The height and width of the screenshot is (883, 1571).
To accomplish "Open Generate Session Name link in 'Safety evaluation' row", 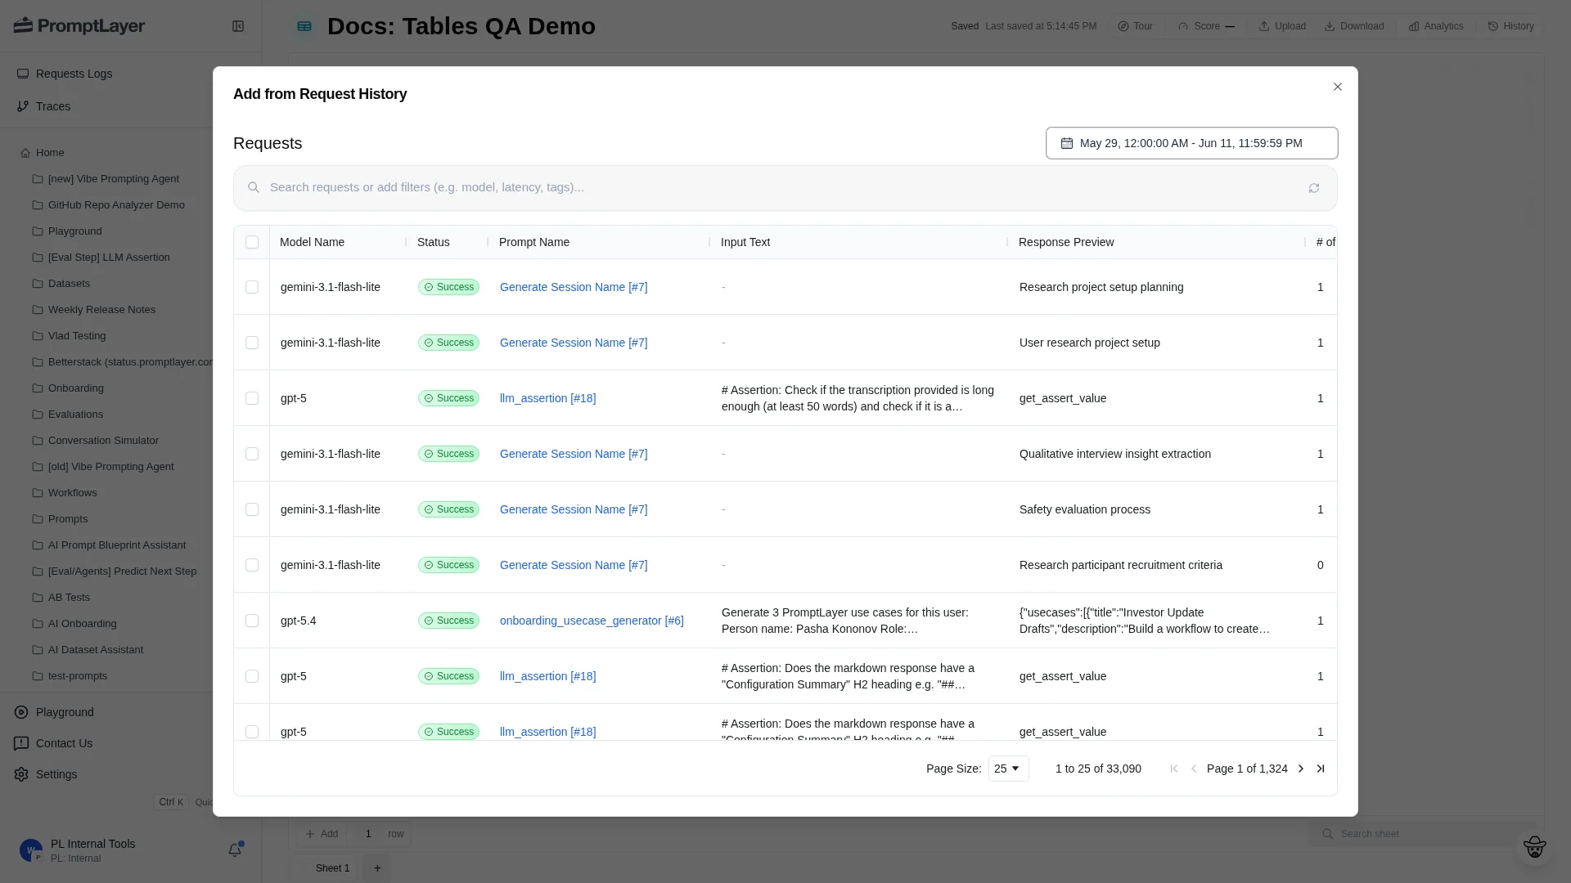I will coord(574,509).
